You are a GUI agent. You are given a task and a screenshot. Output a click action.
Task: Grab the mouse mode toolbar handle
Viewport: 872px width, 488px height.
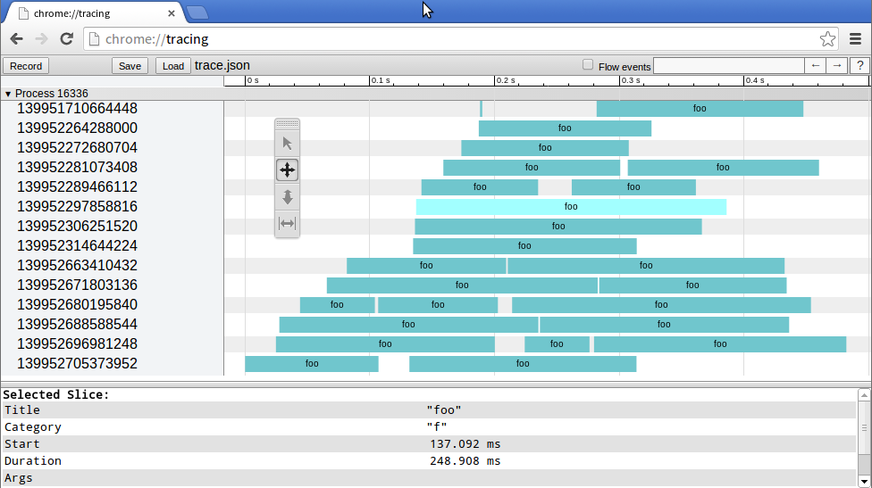[x=287, y=123]
